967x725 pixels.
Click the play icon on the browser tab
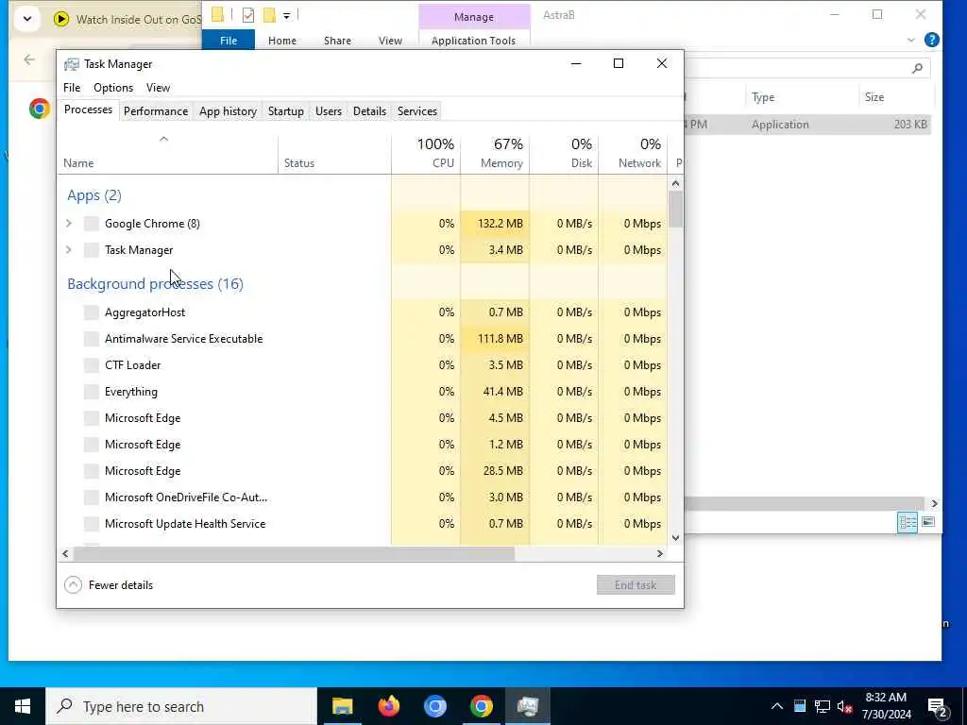61,19
